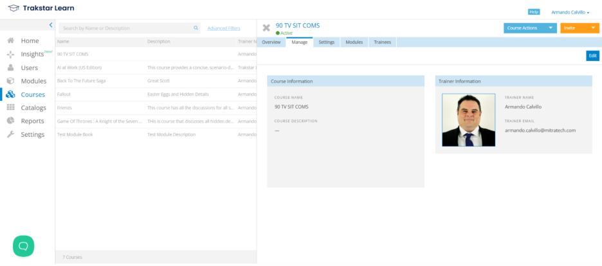The width and height of the screenshot is (602, 266).
Task: Select the Test Module Book row
Action: coord(156,134)
